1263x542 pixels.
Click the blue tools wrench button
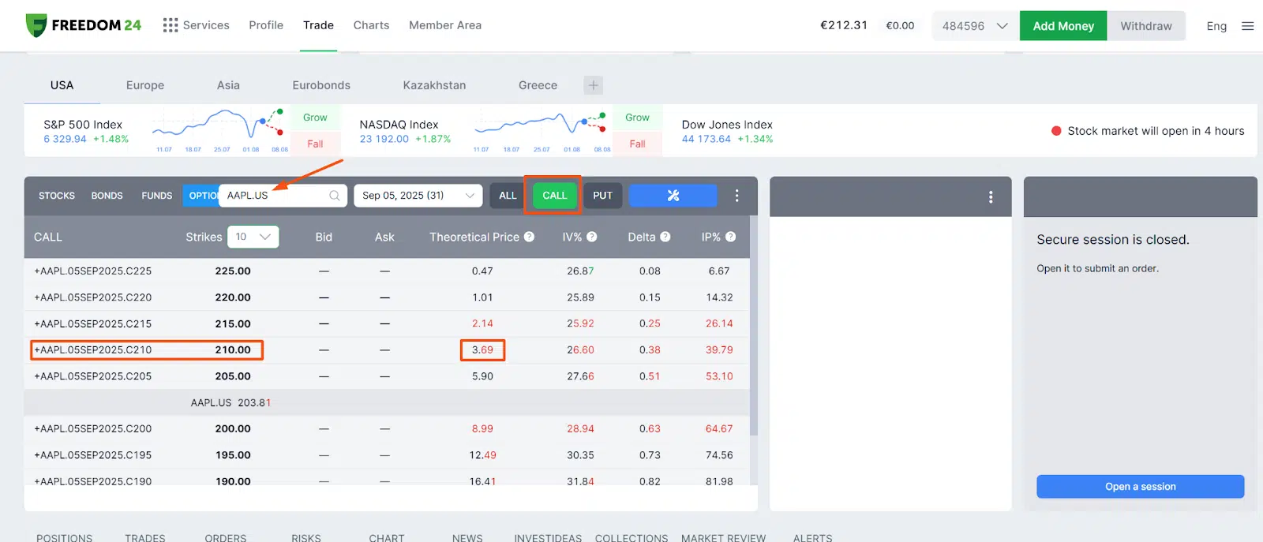click(x=673, y=196)
